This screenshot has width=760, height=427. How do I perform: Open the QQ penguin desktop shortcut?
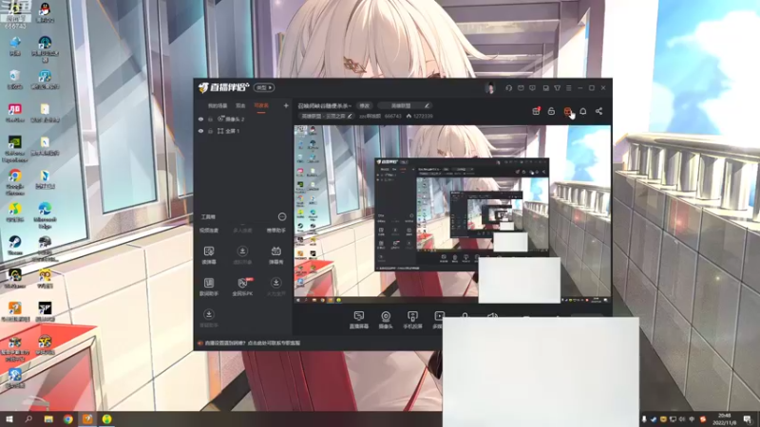(45, 13)
